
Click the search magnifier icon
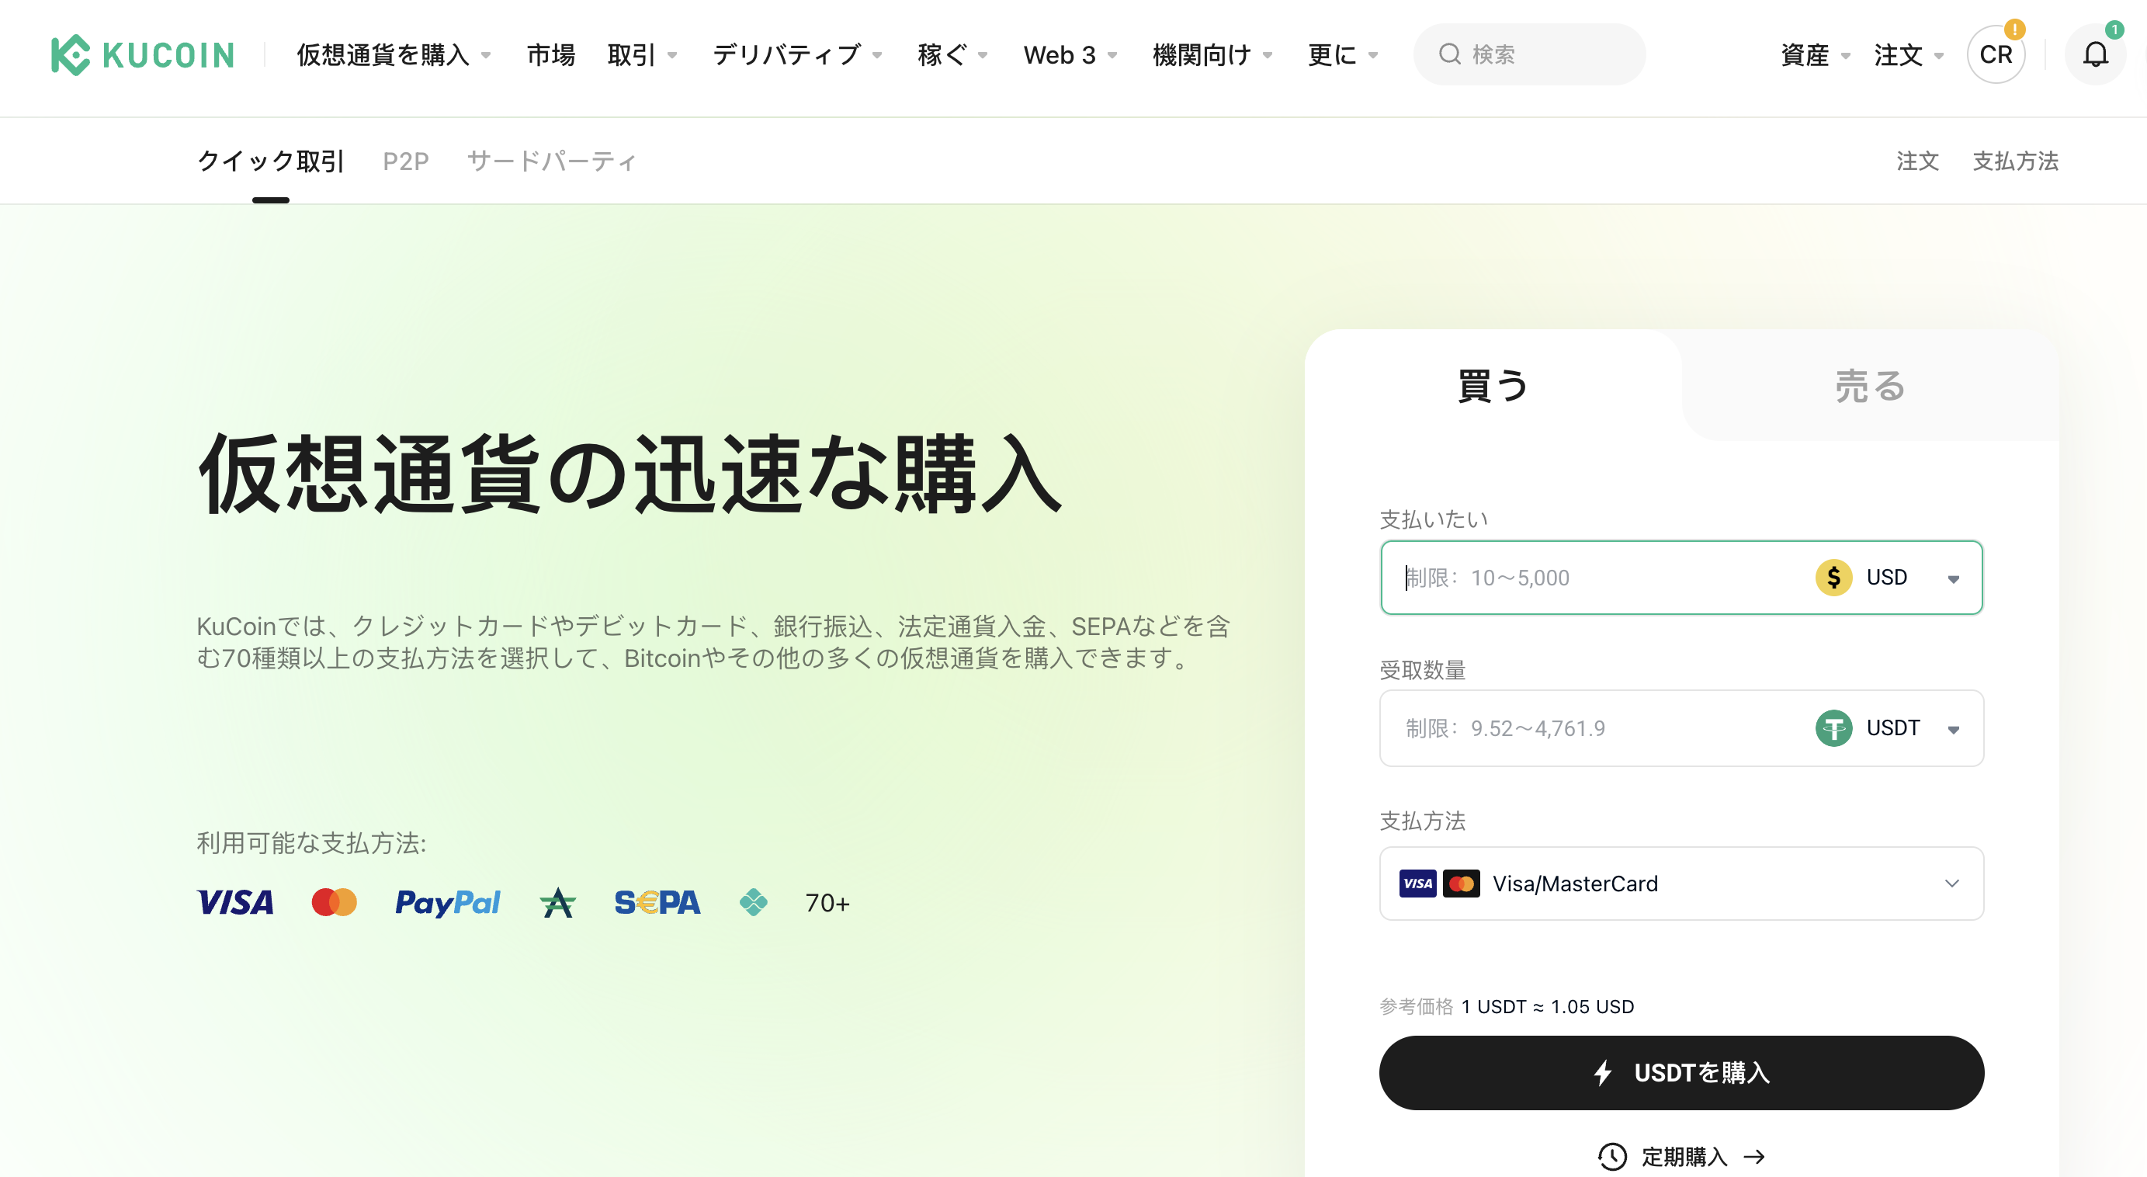1449,55
